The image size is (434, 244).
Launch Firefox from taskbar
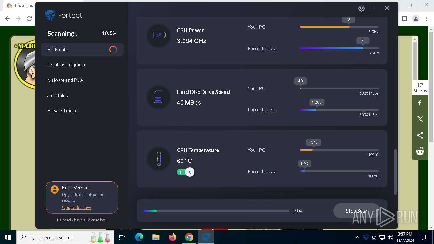click(173, 237)
